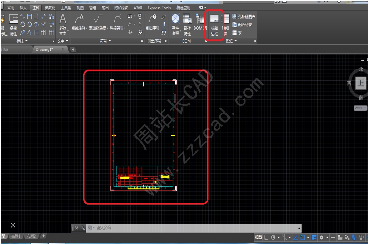Open polar tracking angle dropdown arrow
Screen dimensions: 368x244
click(x=279, y=238)
